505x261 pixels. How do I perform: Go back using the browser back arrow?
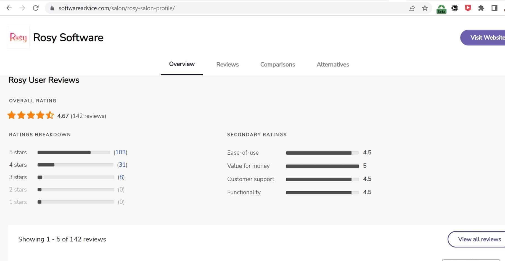9,8
